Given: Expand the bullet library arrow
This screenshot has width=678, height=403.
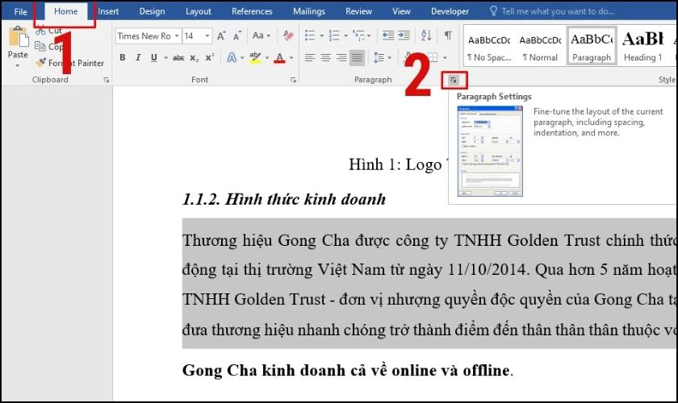Looking at the screenshot, I should point(322,35).
